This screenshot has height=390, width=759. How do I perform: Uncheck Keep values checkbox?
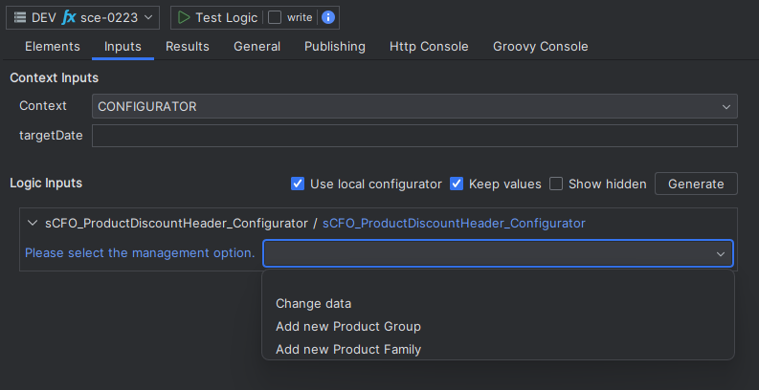(x=457, y=184)
